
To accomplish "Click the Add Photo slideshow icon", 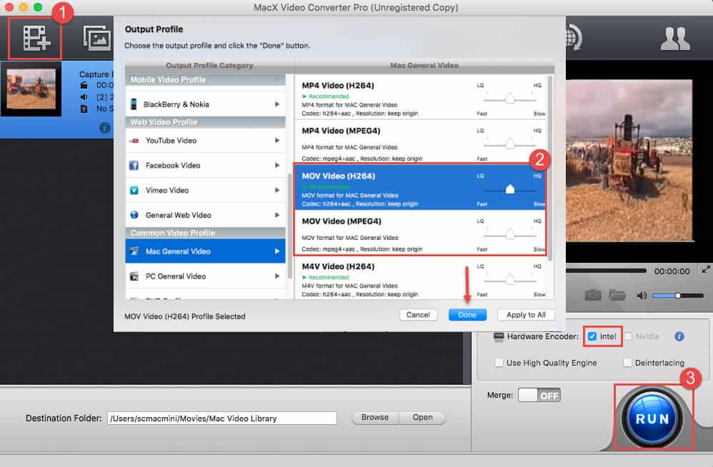I will pyautogui.click(x=96, y=38).
